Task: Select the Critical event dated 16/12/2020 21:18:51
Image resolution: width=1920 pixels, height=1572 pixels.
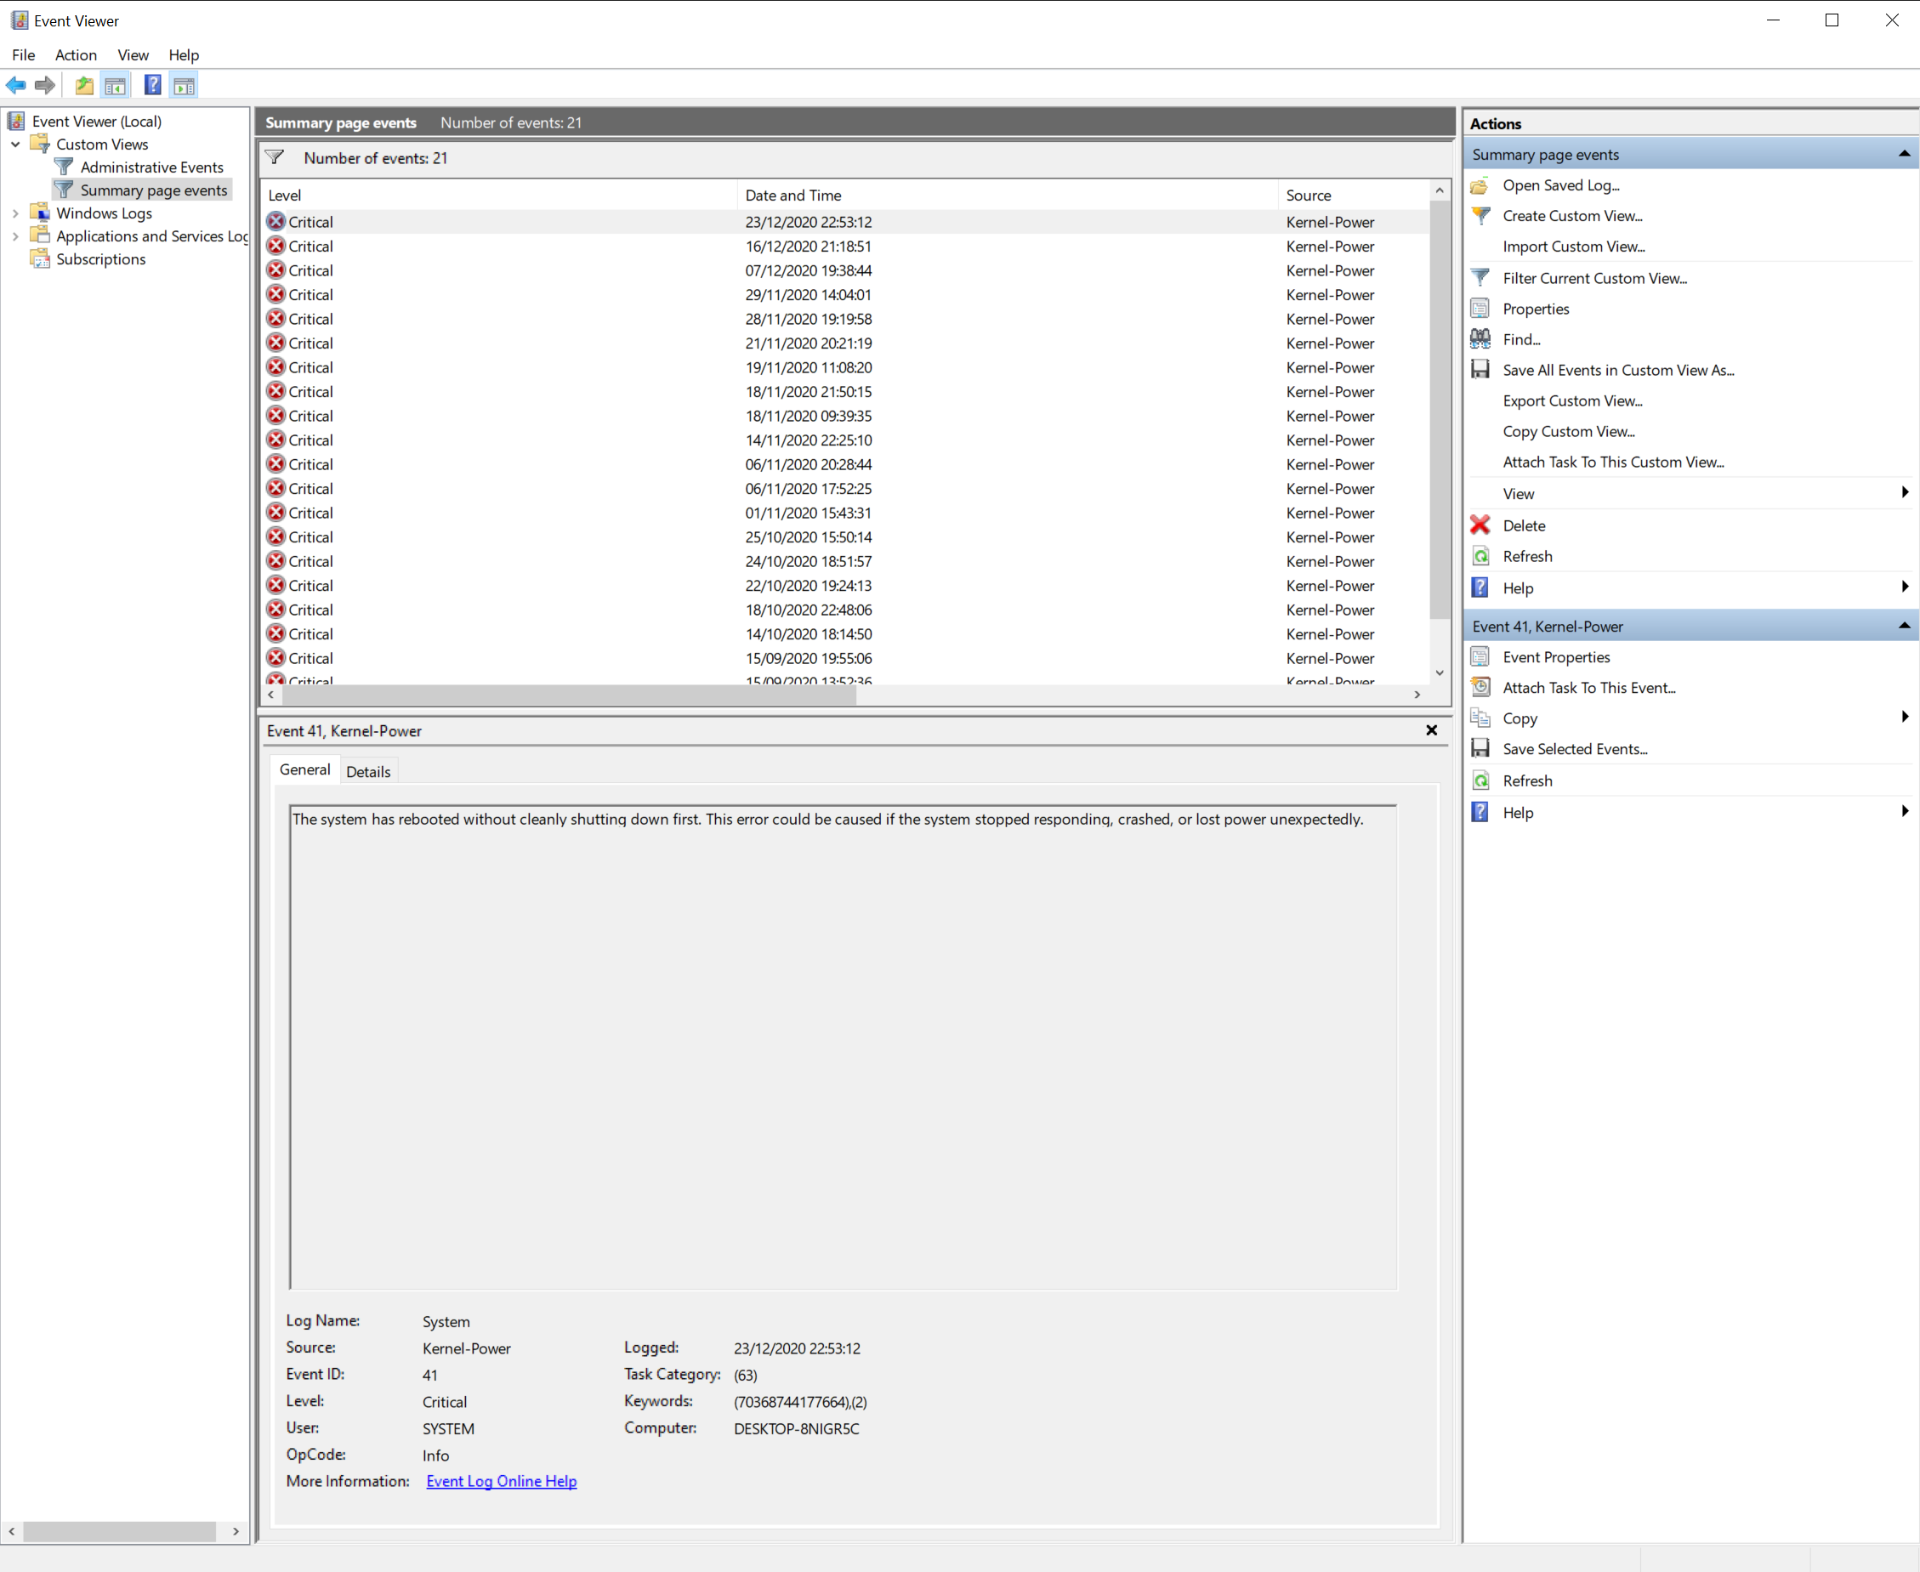Action: [808, 247]
